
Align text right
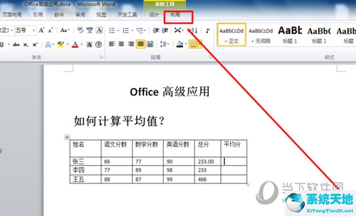pyautogui.click(x=131, y=44)
